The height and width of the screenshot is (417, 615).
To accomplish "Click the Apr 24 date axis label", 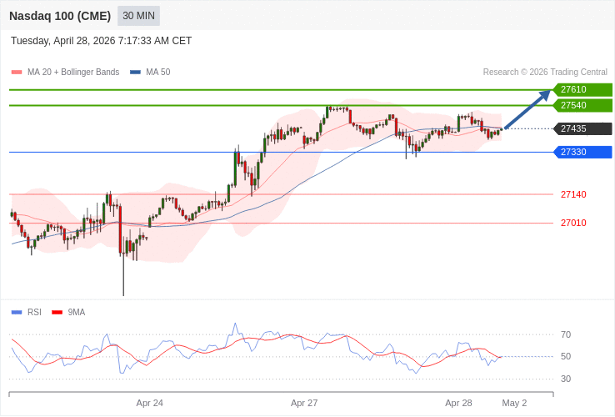I will pyautogui.click(x=150, y=403).
